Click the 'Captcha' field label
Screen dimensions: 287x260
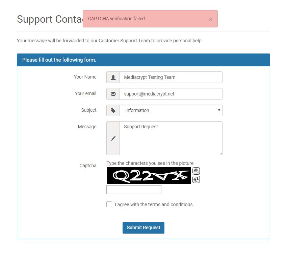[88, 166]
